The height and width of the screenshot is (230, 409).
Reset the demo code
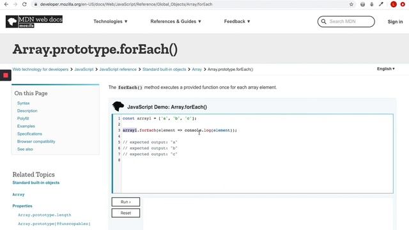[126, 213]
